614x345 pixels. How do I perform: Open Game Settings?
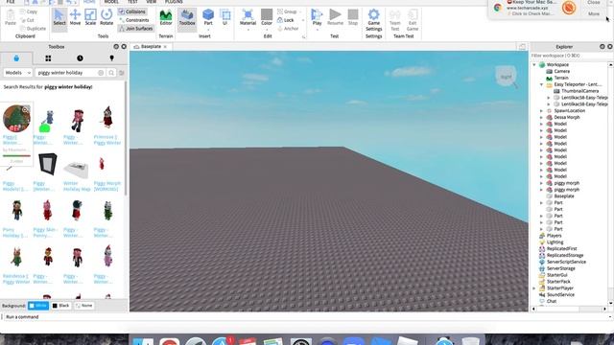(x=373, y=19)
